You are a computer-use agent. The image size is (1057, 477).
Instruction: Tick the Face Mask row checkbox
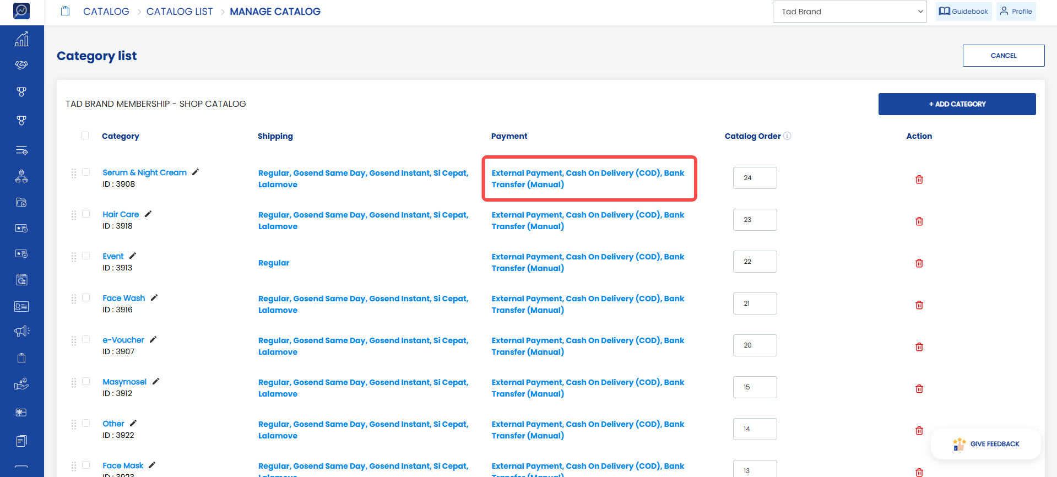pos(86,465)
